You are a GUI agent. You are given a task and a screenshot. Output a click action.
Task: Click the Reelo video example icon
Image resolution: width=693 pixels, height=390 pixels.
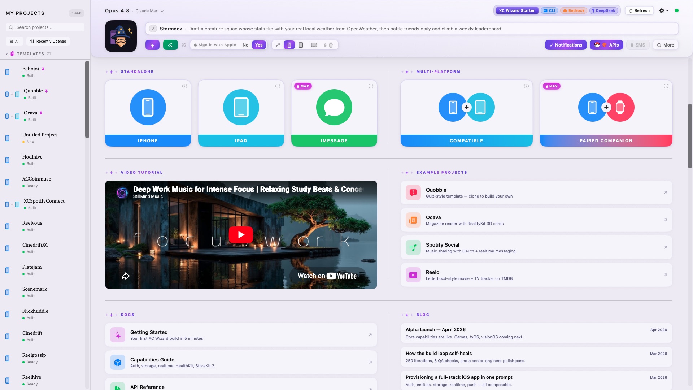(413, 275)
